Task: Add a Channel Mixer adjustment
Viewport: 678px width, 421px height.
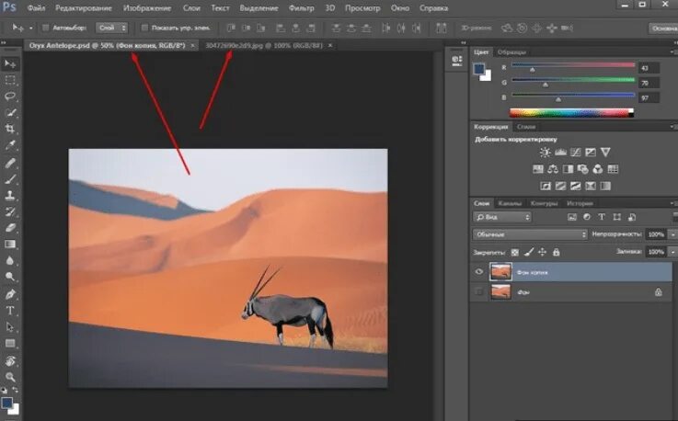Action: click(x=598, y=169)
